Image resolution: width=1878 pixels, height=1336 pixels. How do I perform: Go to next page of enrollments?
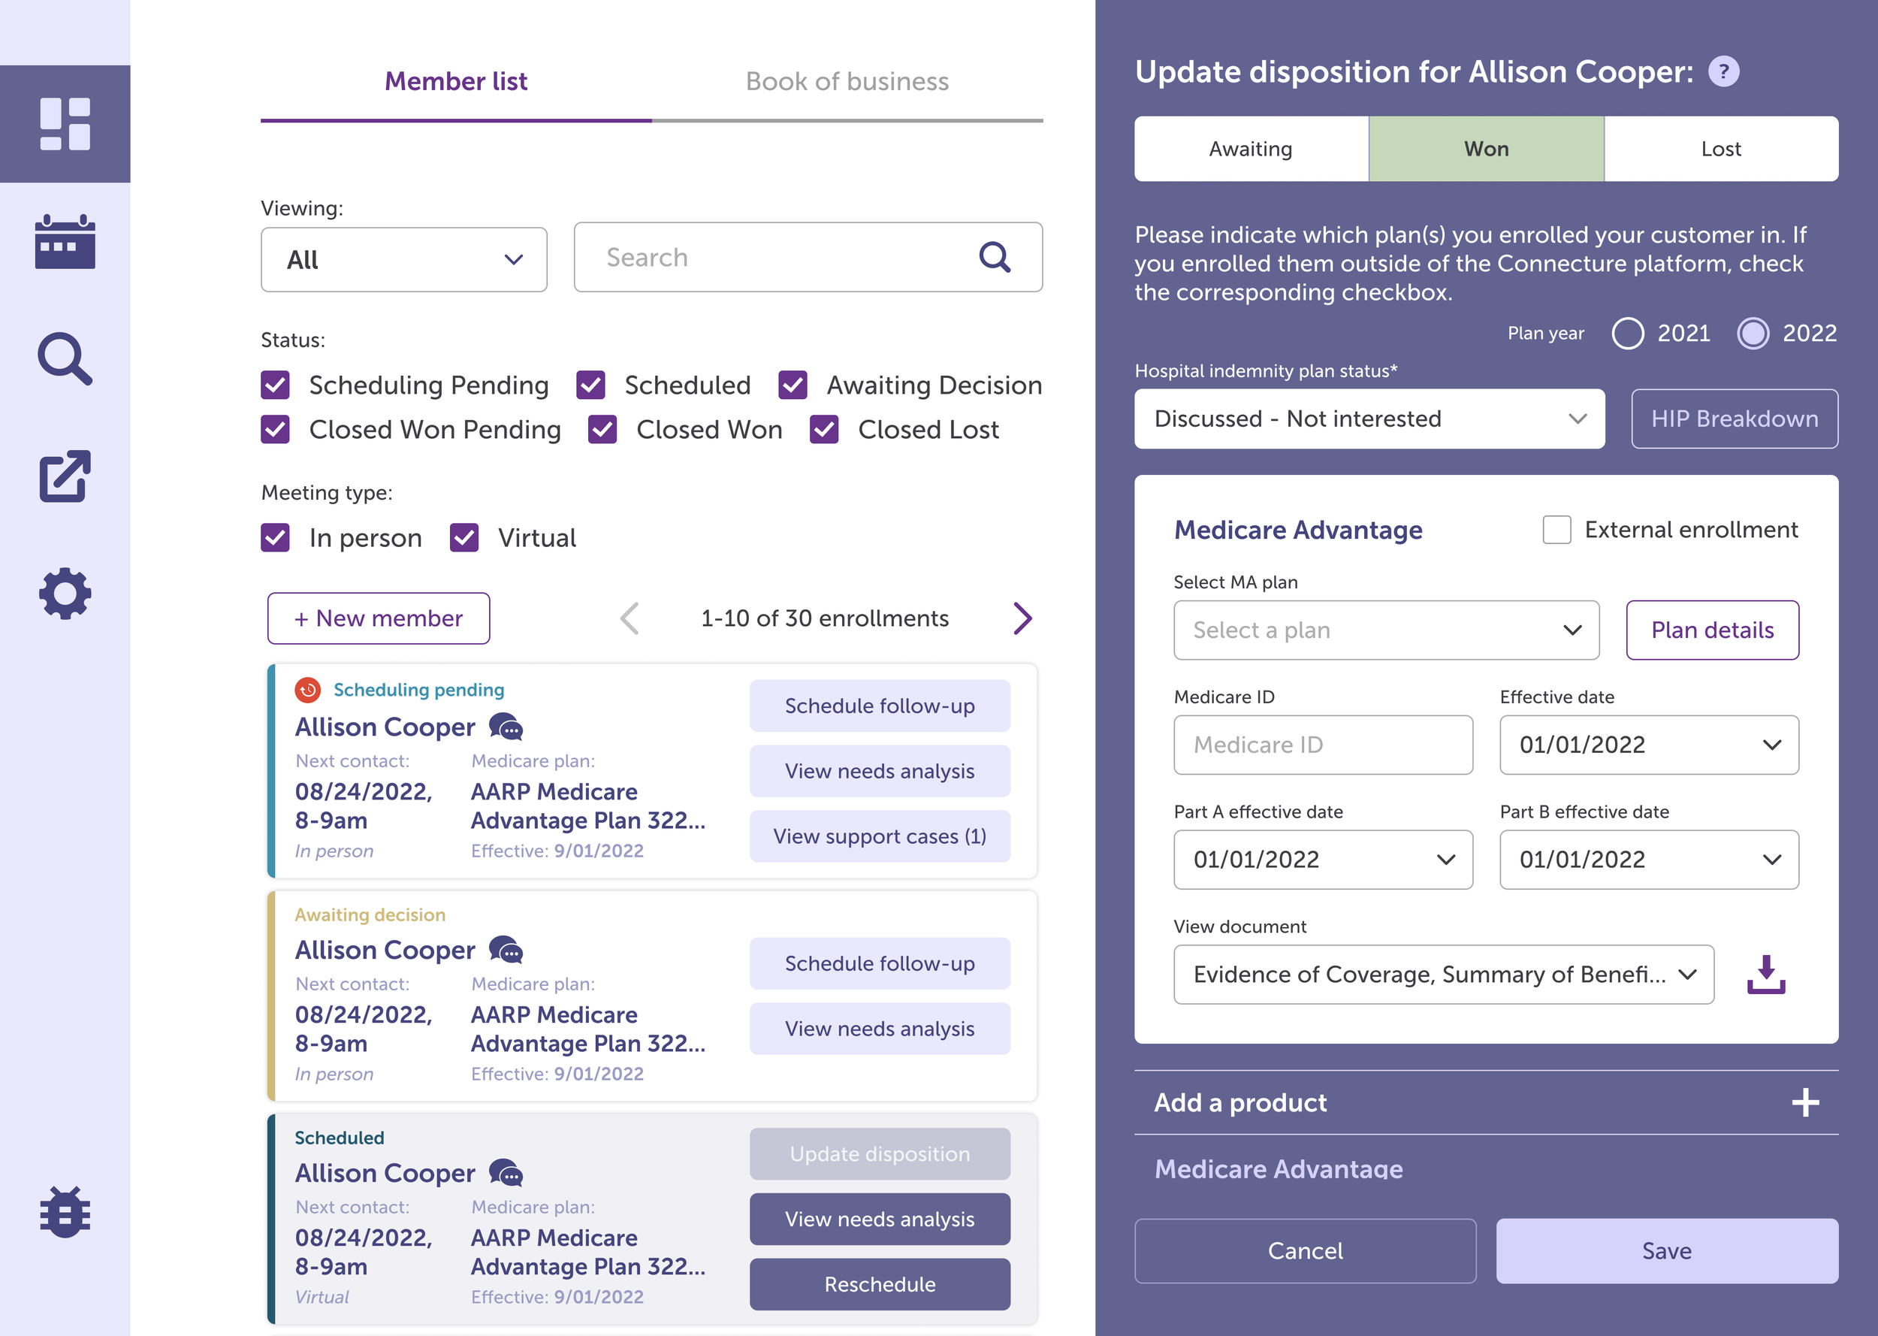pyautogui.click(x=1022, y=618)
